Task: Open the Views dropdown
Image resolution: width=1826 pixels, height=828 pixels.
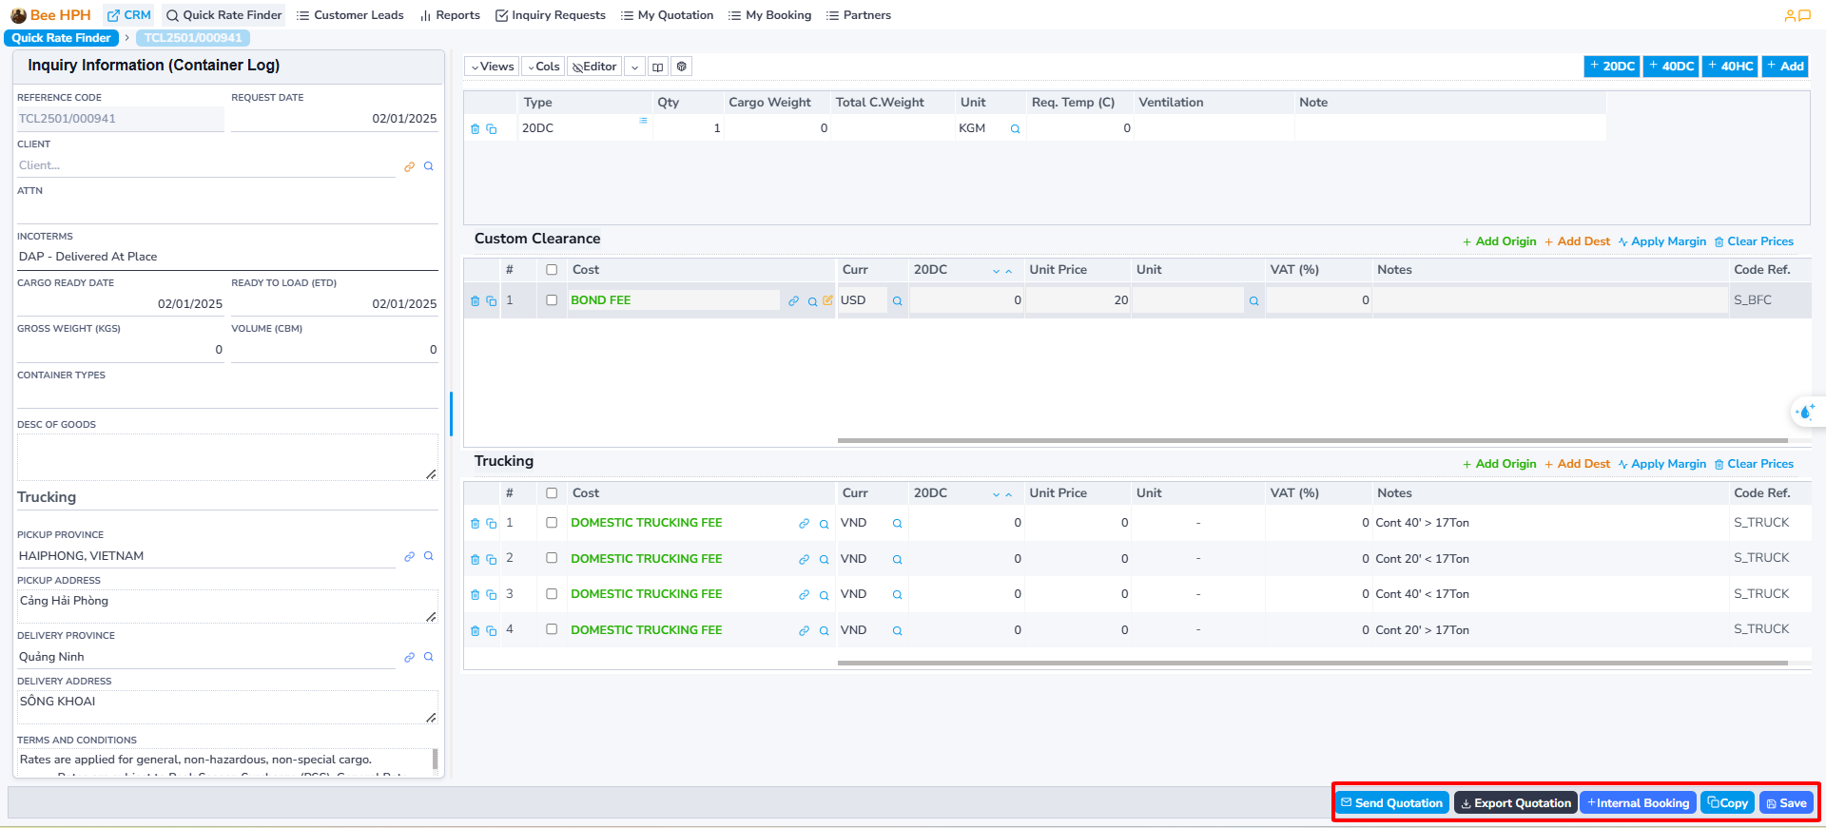Action: (x=492, y=67)
